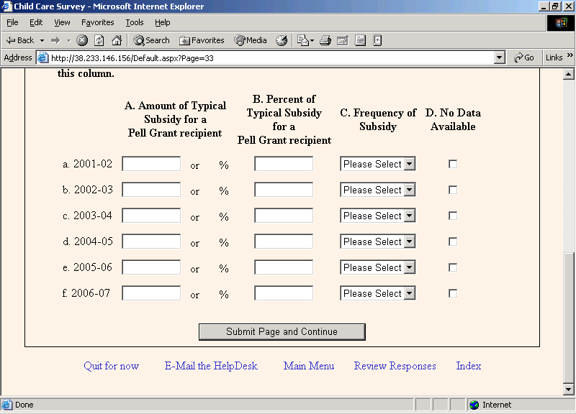Click the vertical scrollbar up arrow
Screen dimensions: 576x414
click(x=568, y=74)
